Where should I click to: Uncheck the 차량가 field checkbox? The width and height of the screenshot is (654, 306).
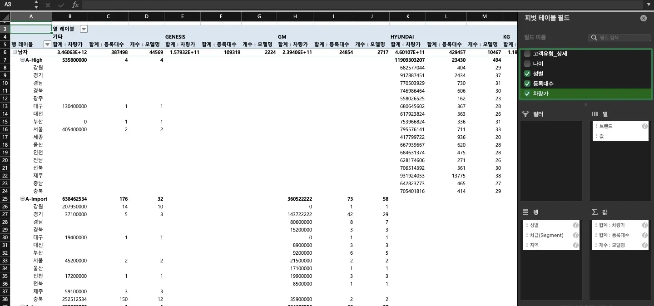527,94
